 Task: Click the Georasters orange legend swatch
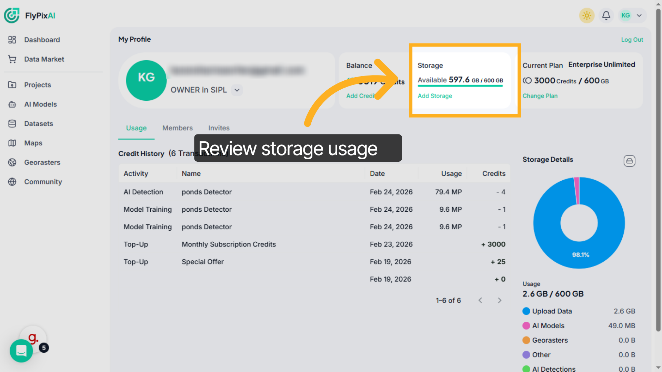tap(526, 340)
